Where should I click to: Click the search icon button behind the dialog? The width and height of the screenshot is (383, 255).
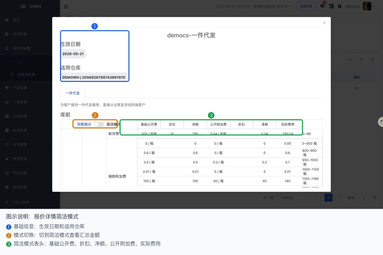[350, 60]
